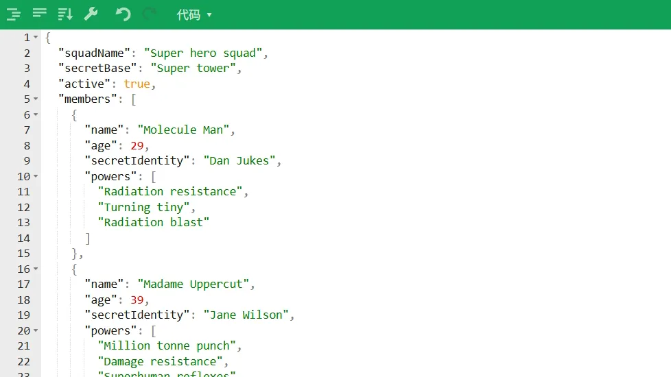
Task: Collapse the root object on line 1
Action: click(x=36, y=37)
